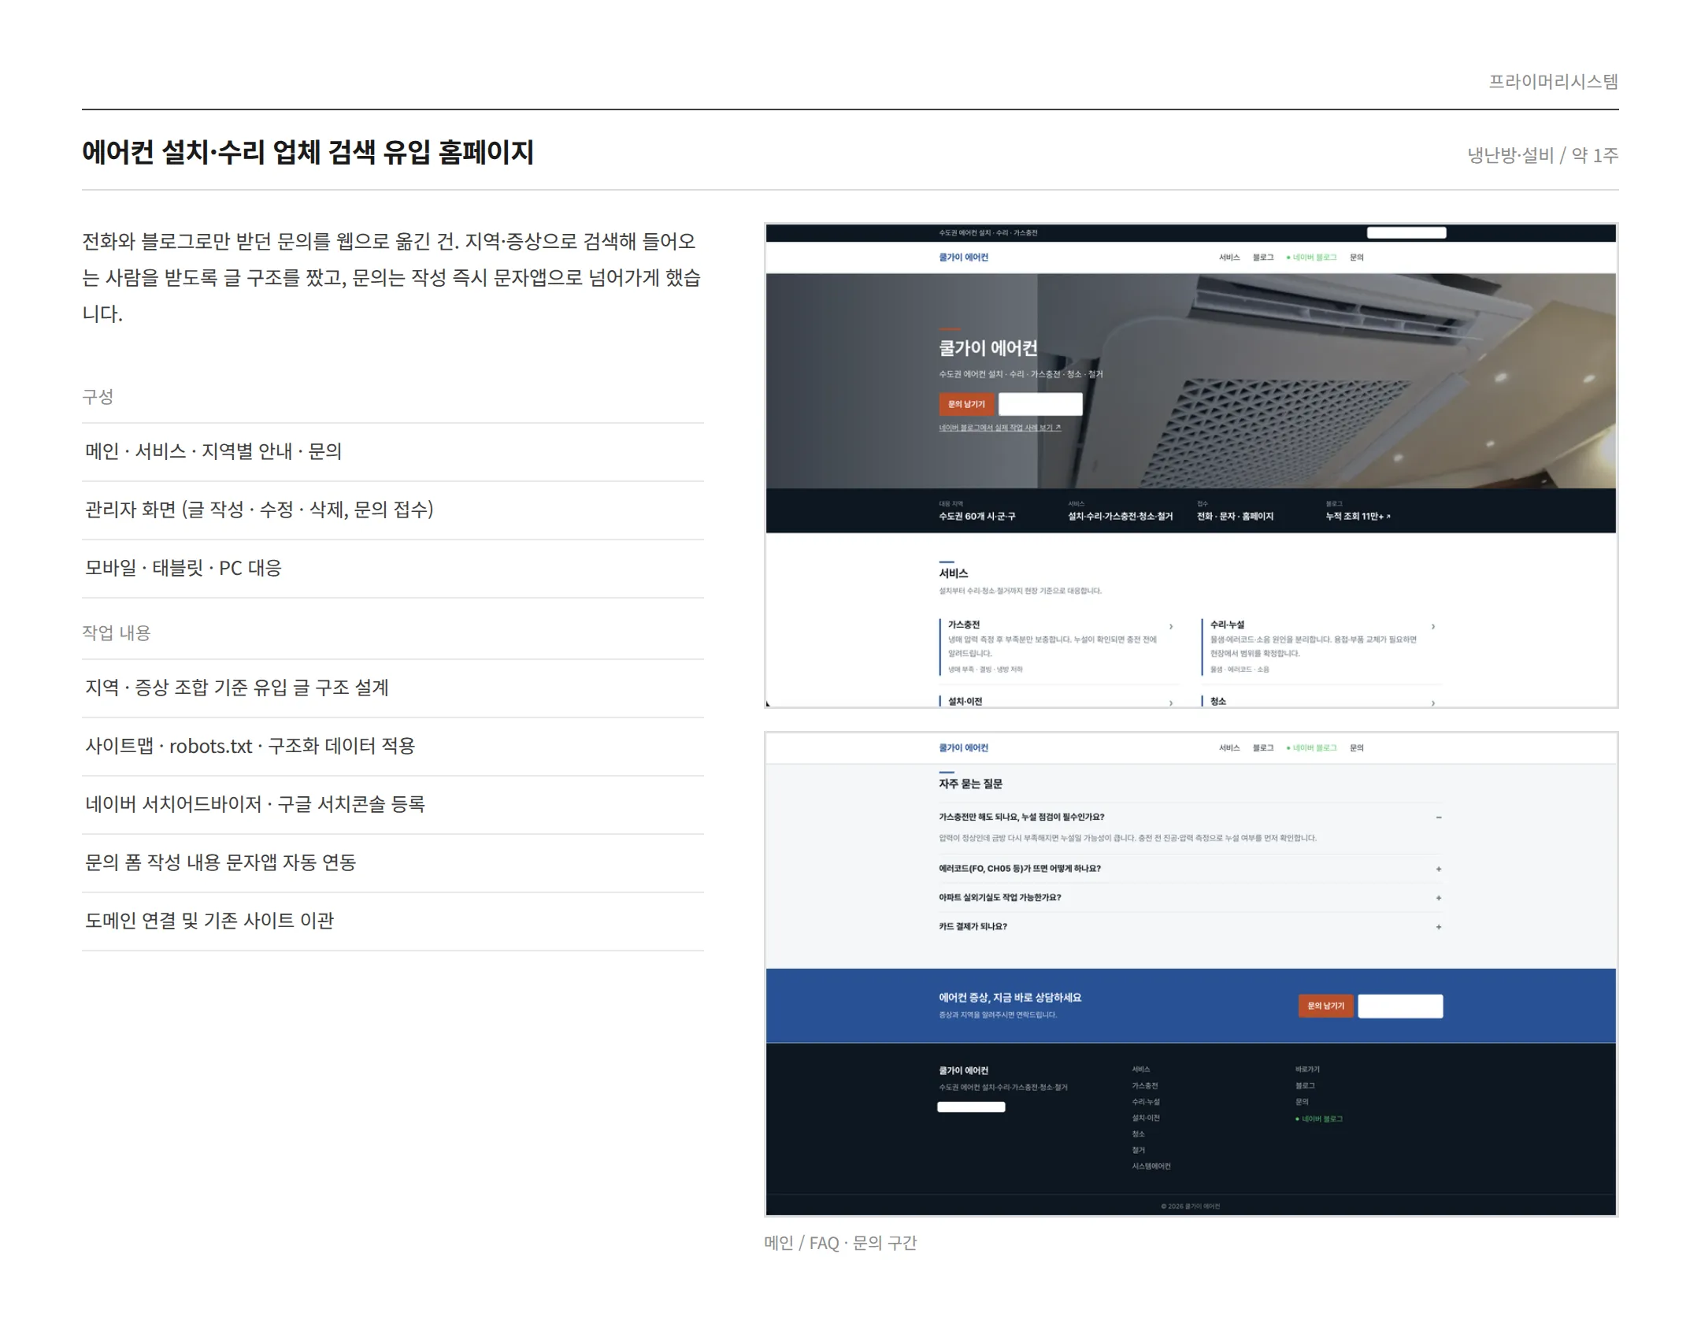This screenshot has height=1320, width=1701.
Task: Click the orange 문의 남기기 button in the blue banner
Action: point(1325,1006)
